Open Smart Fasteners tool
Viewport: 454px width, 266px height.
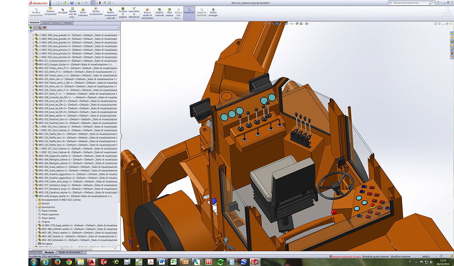click(83, 12)
